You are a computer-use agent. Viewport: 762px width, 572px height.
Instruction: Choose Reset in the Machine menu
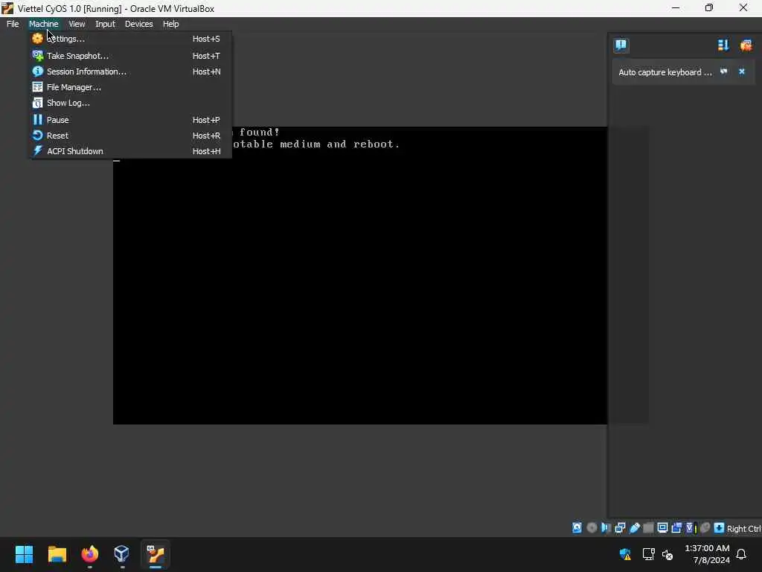click(x=129, y=136)
